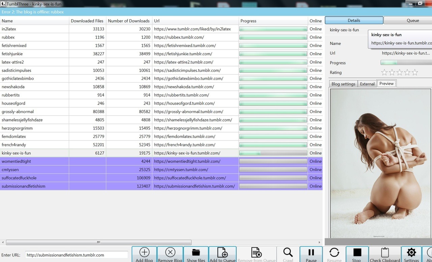
Task: Switch to the Queue tab
Action: coord(412,20)
